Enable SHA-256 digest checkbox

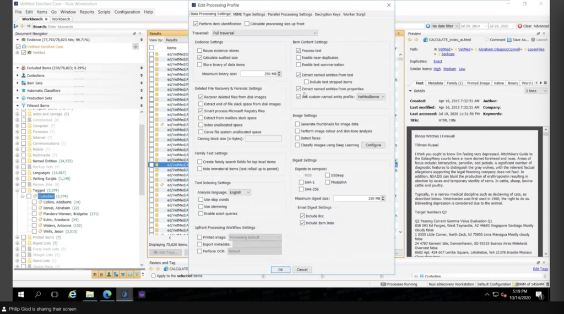pyautogui.click(x=301, y=189)
